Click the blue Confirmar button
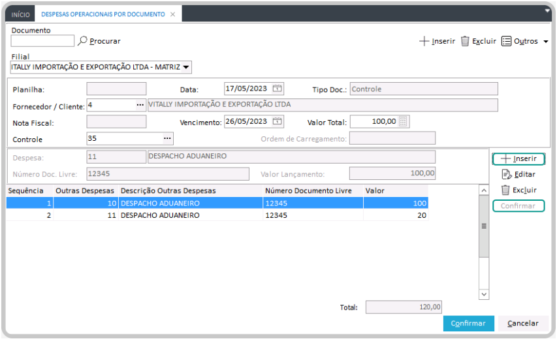The height and width of the screenshot is (339, 557). coord(468,323)
